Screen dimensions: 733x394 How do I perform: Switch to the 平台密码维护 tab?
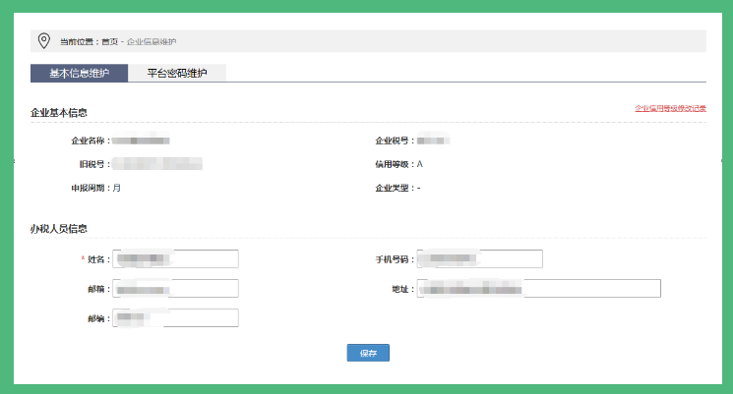point(177,74)
